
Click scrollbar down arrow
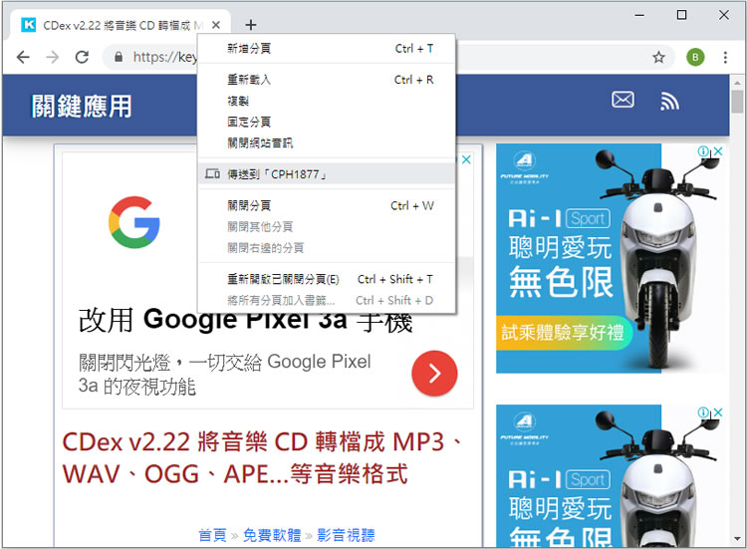737,539
